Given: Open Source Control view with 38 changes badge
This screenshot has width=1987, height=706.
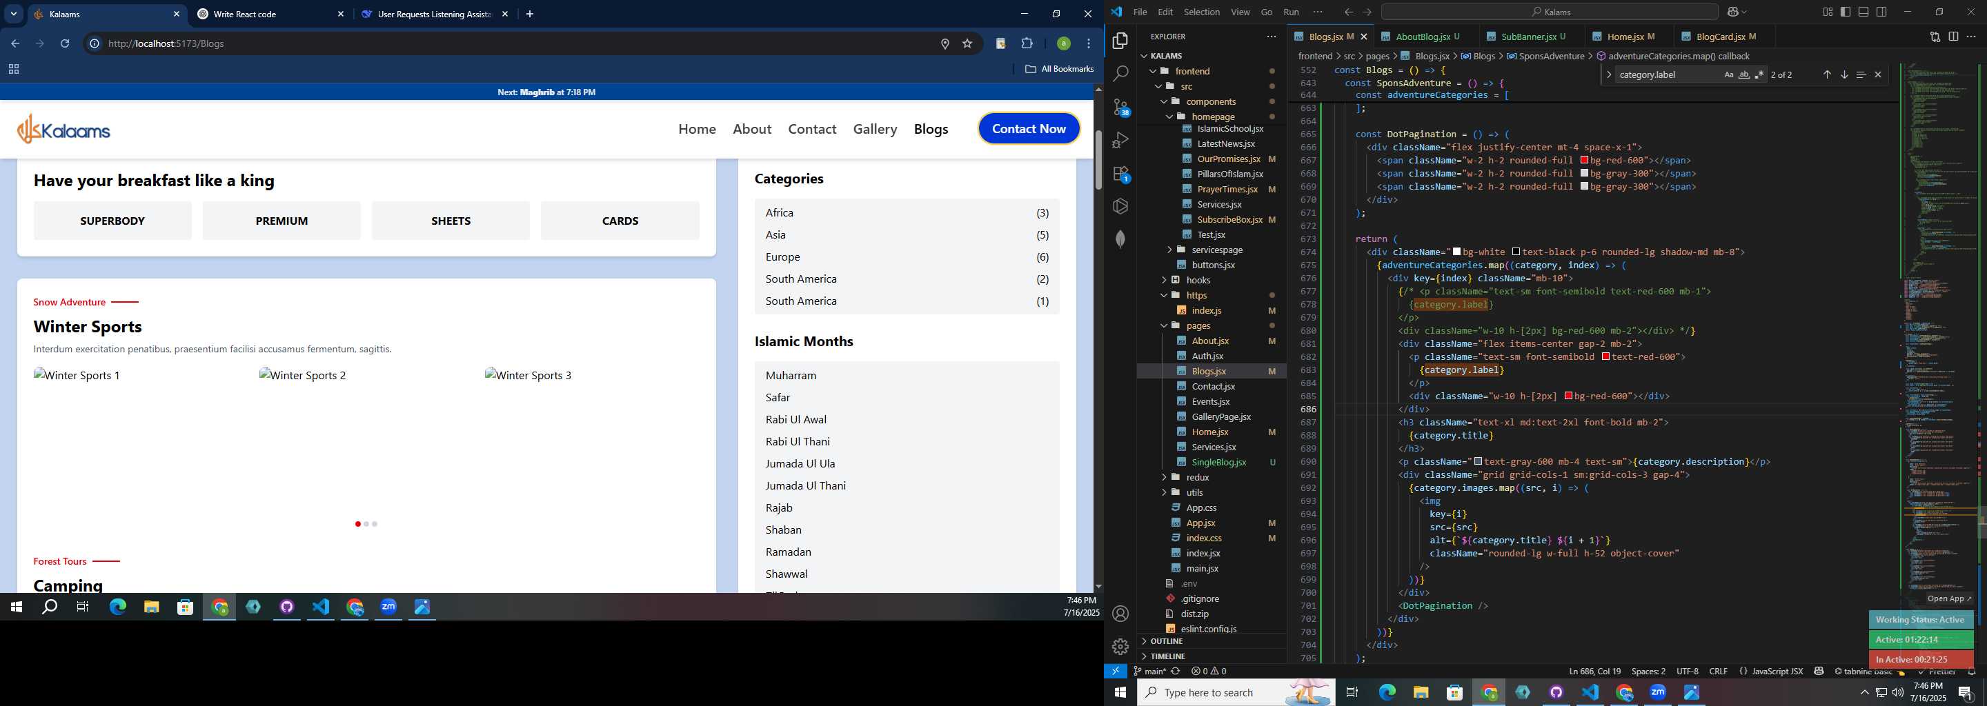Looking at the screenshot, I should [1120, 107].
